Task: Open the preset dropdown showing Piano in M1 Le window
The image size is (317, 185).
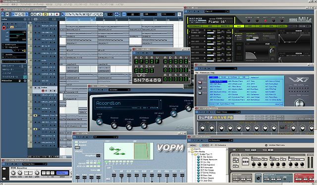Action: (217, 11)
